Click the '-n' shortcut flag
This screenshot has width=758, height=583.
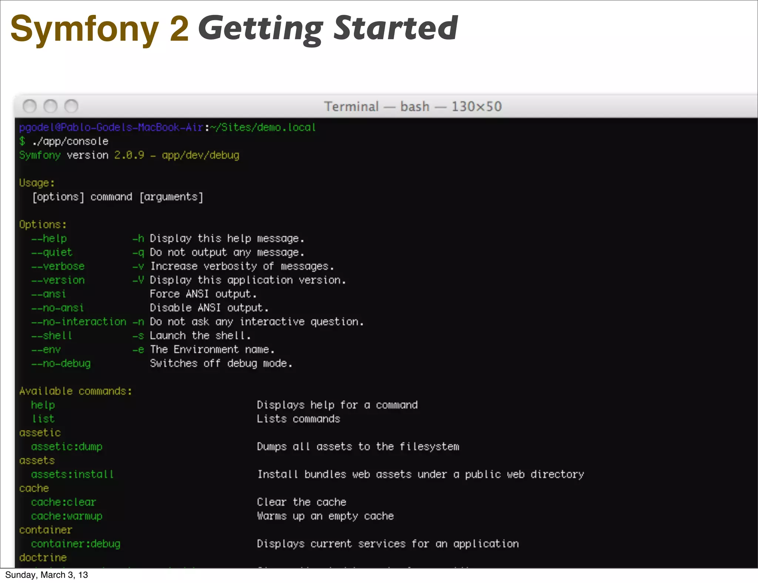point(138,322)
